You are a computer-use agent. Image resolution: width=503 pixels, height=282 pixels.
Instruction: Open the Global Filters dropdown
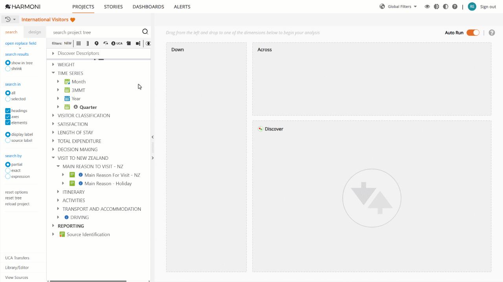398,7
